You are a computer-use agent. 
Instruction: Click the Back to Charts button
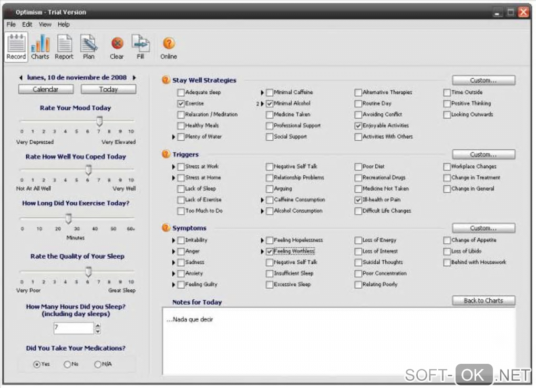[x=483, y=300]
